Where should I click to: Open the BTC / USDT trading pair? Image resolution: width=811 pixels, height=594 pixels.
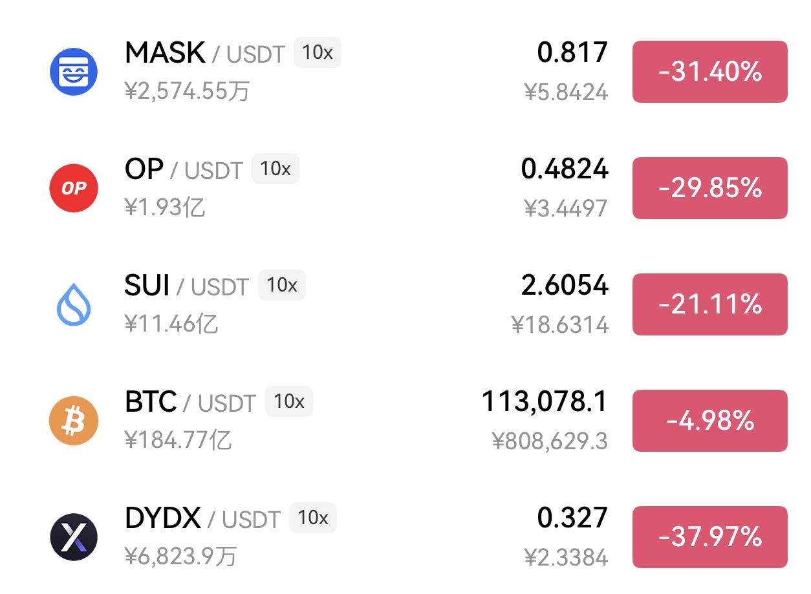coord(190,402)
